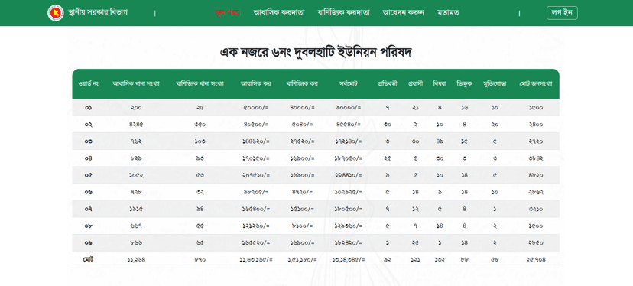Image resolution: width=633 pixels, height=286 pixels.
Task: Click residential households value ৮২৯
Action: pyautogui.click(x=136, y=158)
